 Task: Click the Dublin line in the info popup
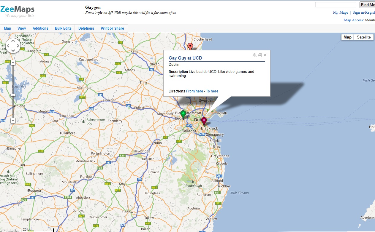(174, 65)
